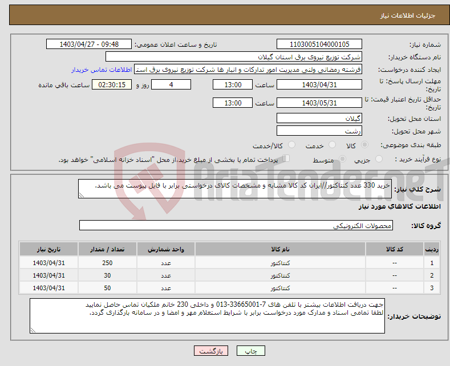
Task: Click the نام کالا column header
Action: pyautogui.click(x=280, y=249)
